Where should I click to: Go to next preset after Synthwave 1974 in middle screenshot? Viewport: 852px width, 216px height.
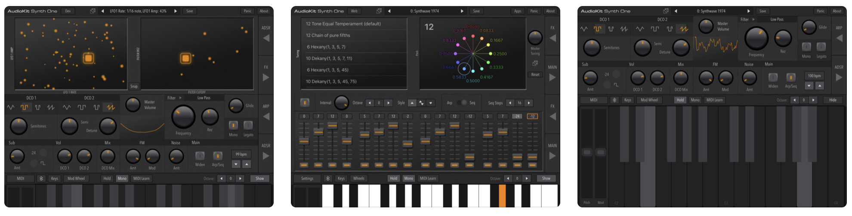[x=462, y=11]
